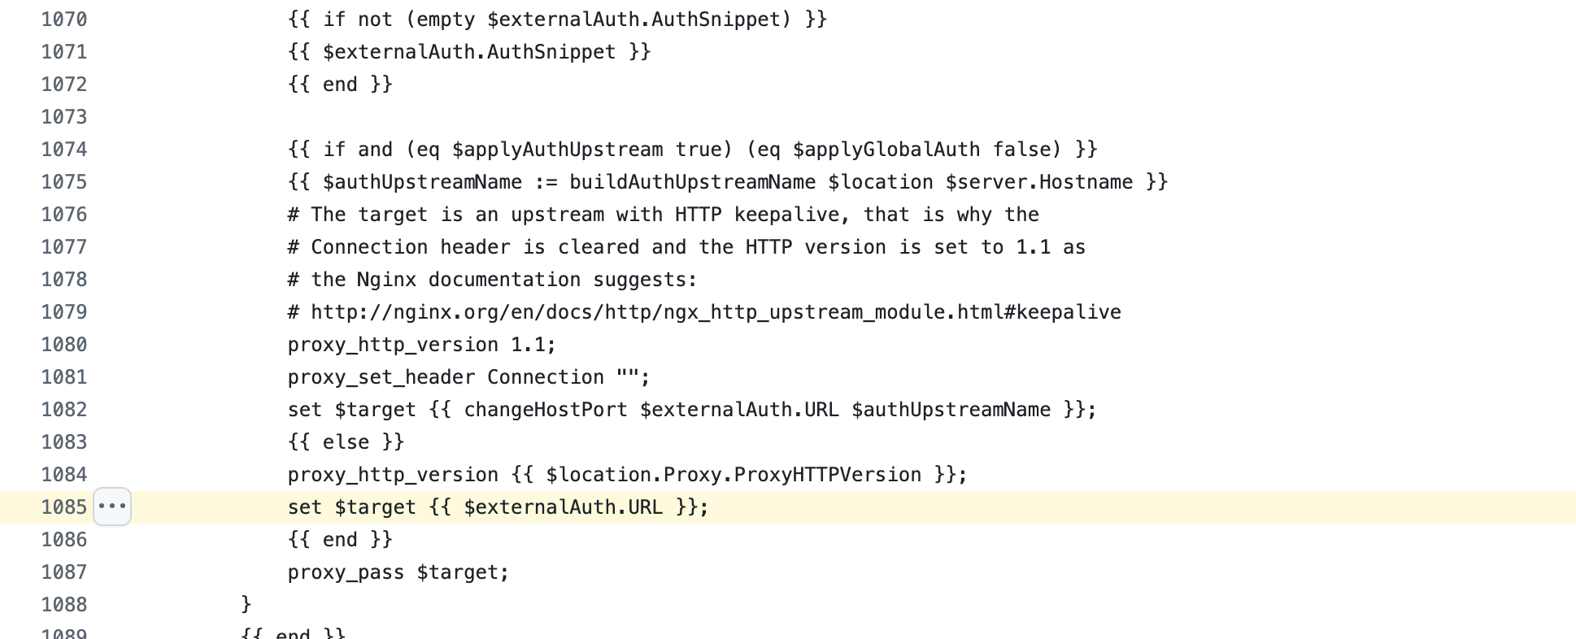
Task: Select highlighted line number 1085
Action: pos(64,507)
